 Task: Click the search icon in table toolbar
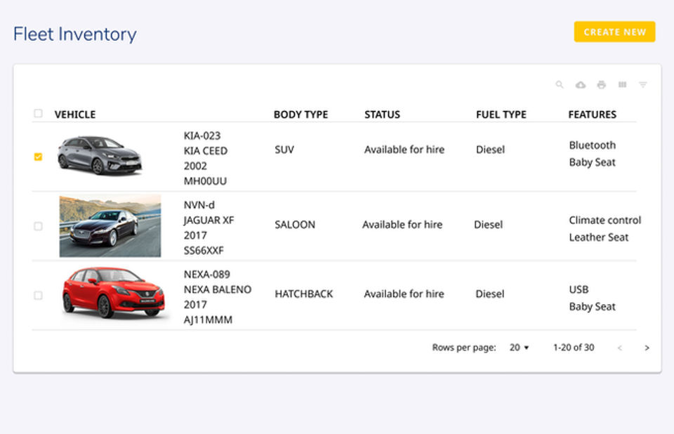560,85
